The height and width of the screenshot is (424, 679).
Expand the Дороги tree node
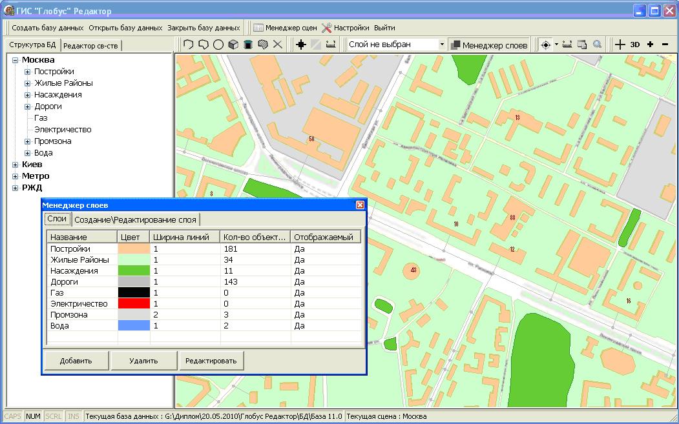pyautogui.click(x=27, y=107)
